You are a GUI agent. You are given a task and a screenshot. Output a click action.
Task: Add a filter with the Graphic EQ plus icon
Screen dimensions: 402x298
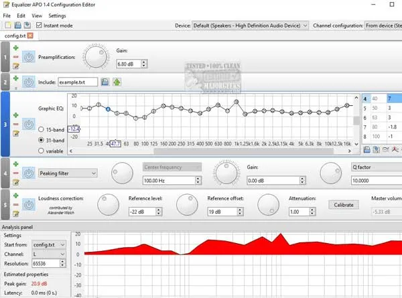point(16,115)
